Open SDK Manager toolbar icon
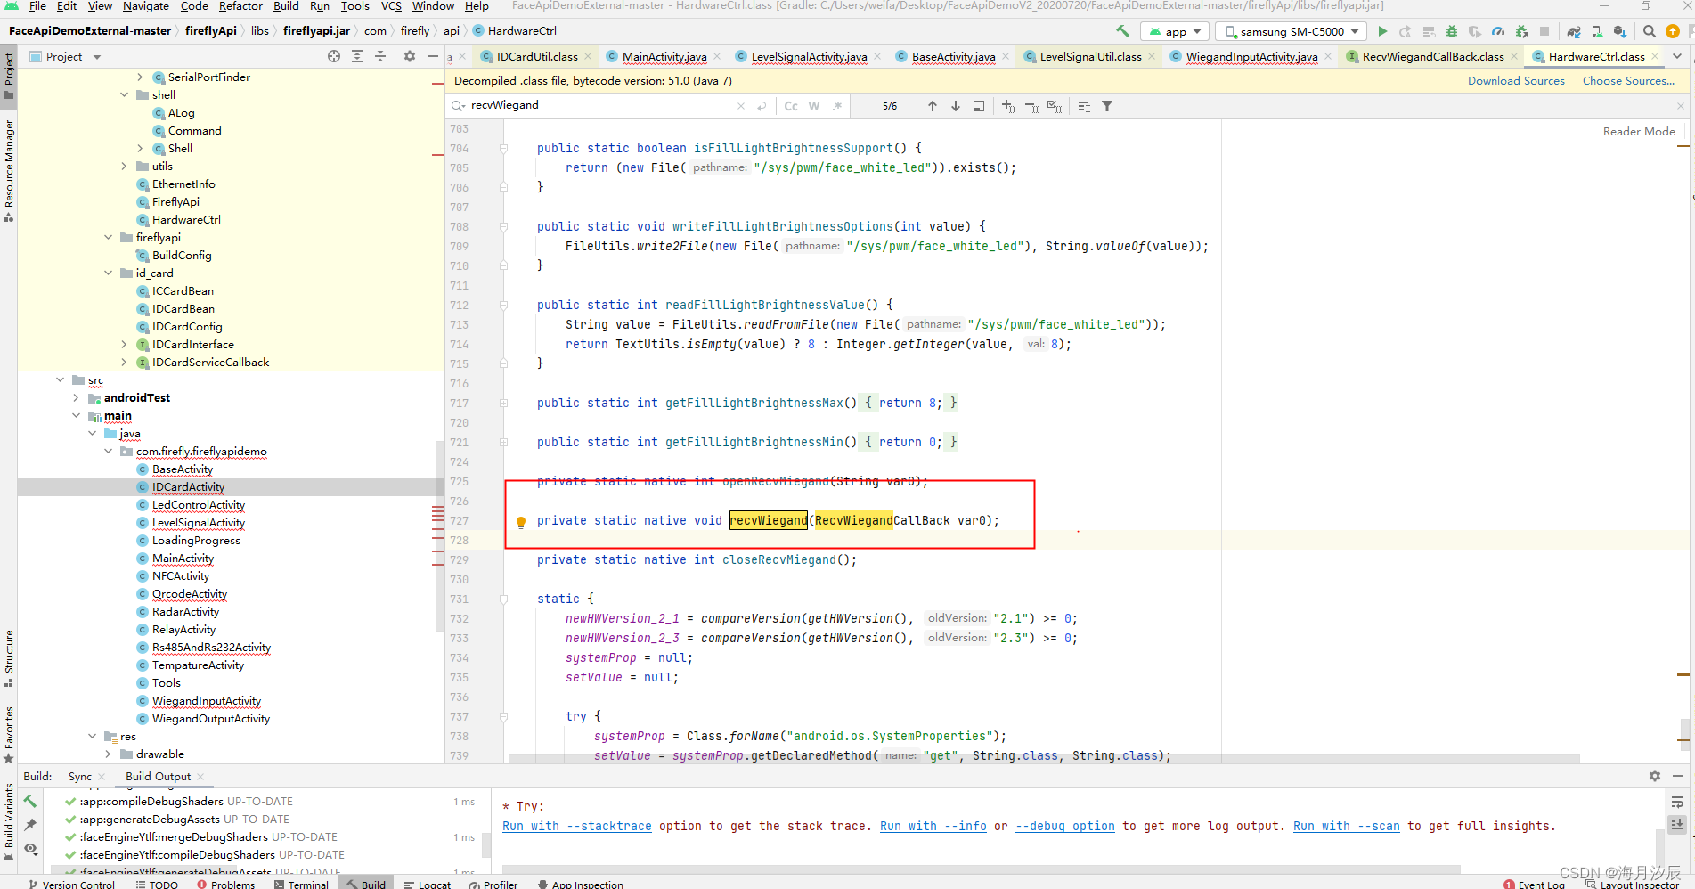The height and width of the screenshot is (889, 1695). [1620, 31]
